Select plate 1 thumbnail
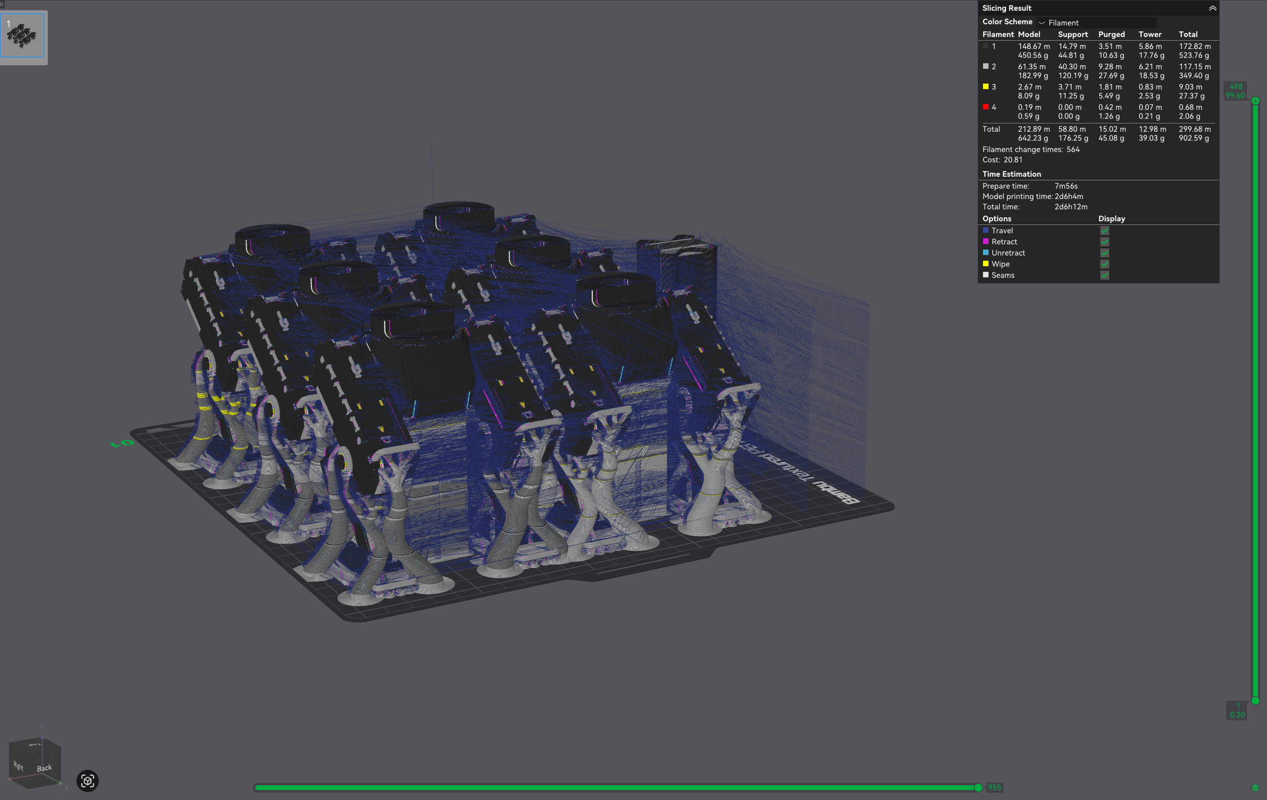This screenshot has width=1267, height=800. tap(22, 36)
